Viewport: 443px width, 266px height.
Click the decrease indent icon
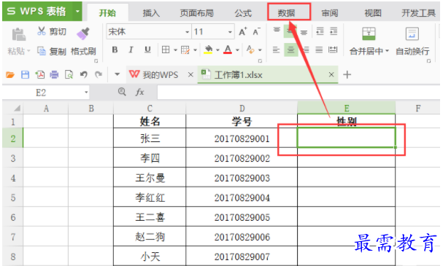[x=320, y=31]
